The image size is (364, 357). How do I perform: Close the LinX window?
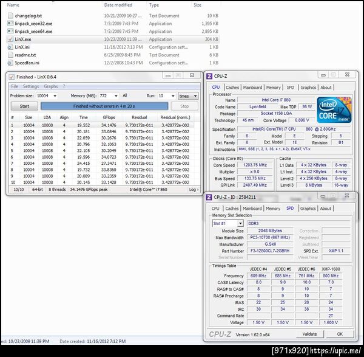192,75
